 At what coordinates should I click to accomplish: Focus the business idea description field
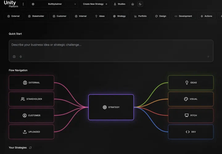111,51
